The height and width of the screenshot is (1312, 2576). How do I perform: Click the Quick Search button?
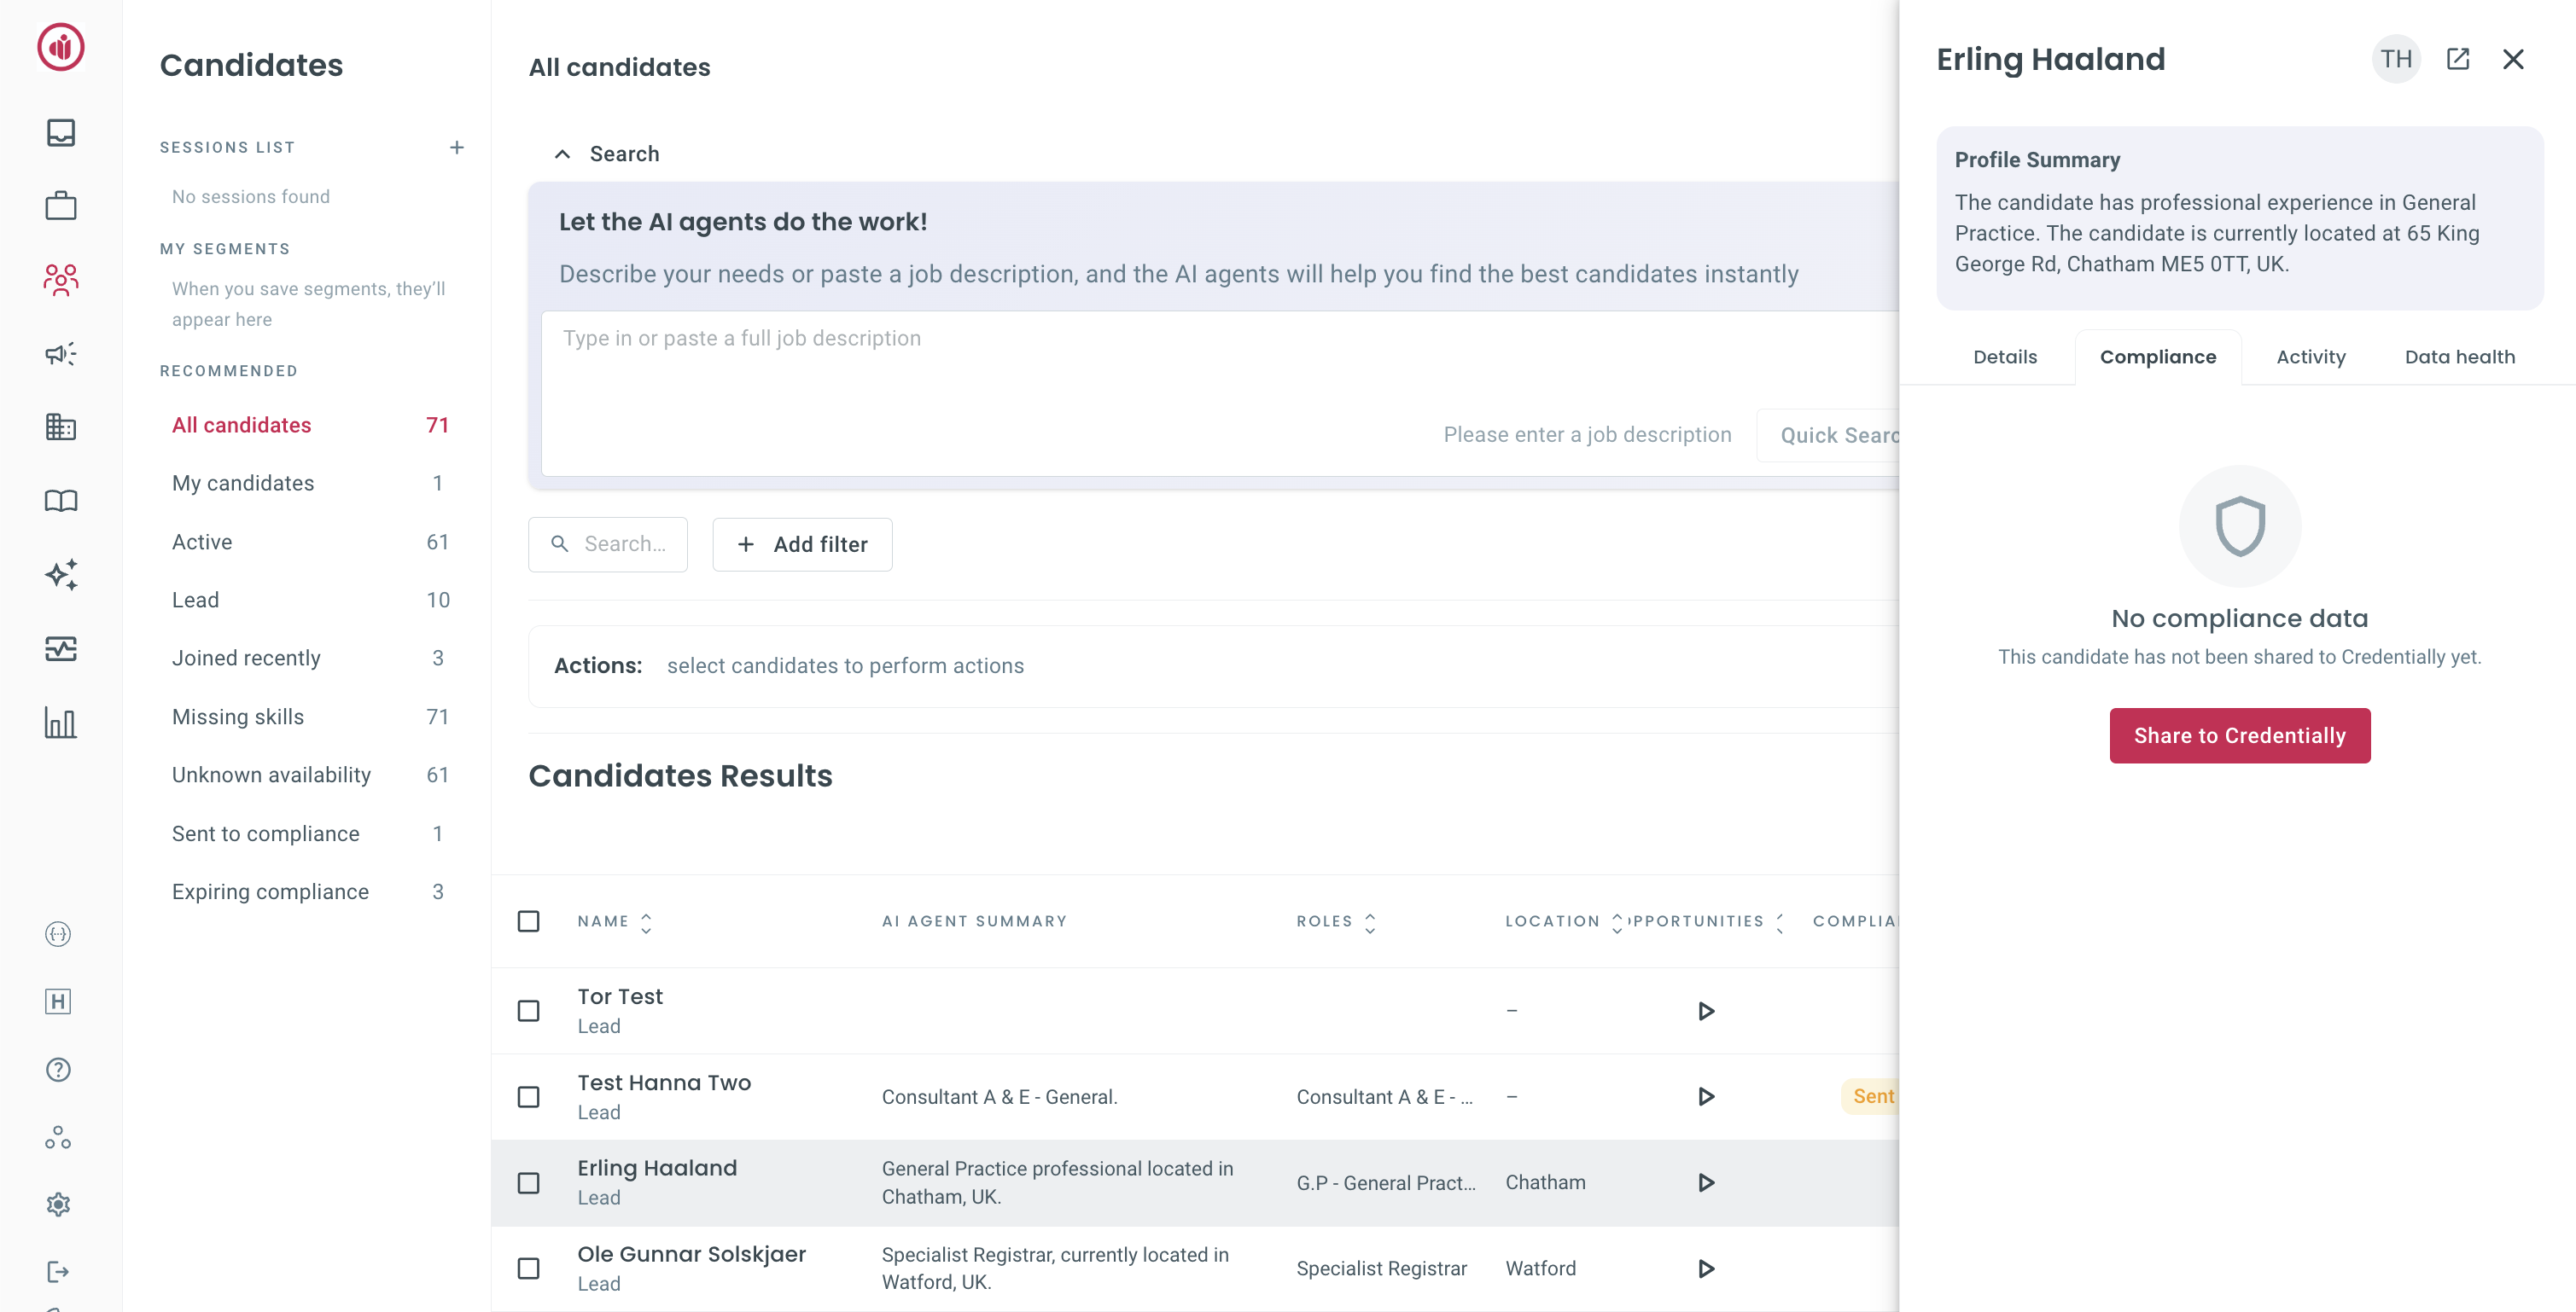tap(1828, 436)
